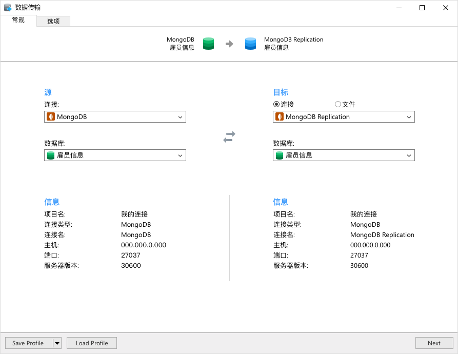The image size is (458, 354).
Task: Open the source 数据库 dropdown list
Action: point(180,155)
